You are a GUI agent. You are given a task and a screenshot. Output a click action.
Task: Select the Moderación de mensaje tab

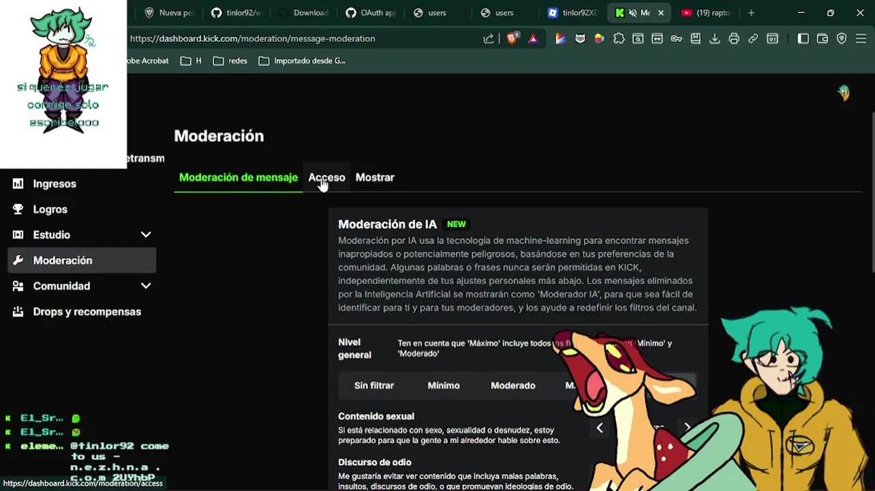click(x=239, y=177)
